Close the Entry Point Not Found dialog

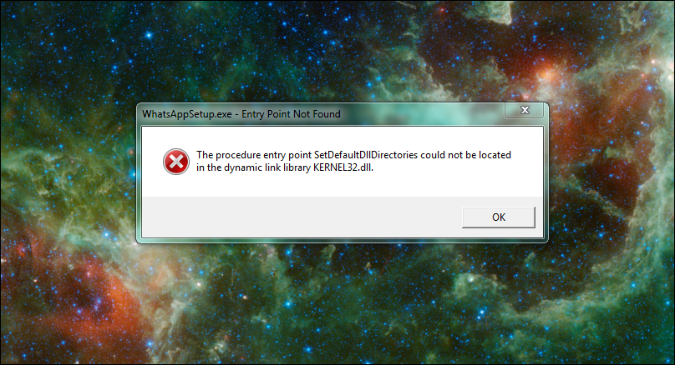(525, 110)
